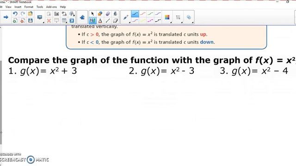296x166 pixels.
Task: Open the Add-ons menu
Action: click(x=51, y=7)
